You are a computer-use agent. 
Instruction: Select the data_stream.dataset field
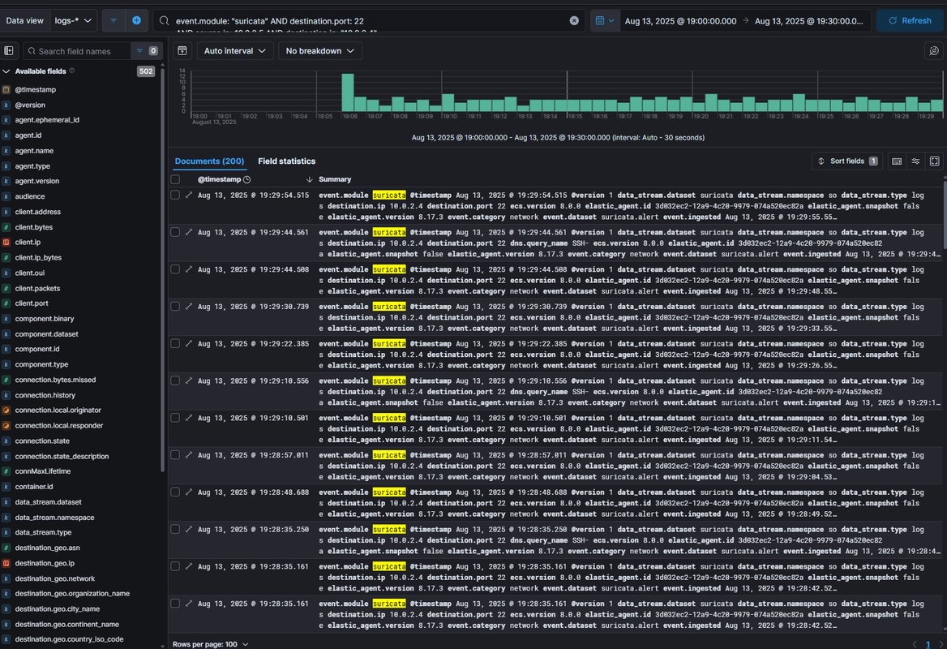pos(49,502)
